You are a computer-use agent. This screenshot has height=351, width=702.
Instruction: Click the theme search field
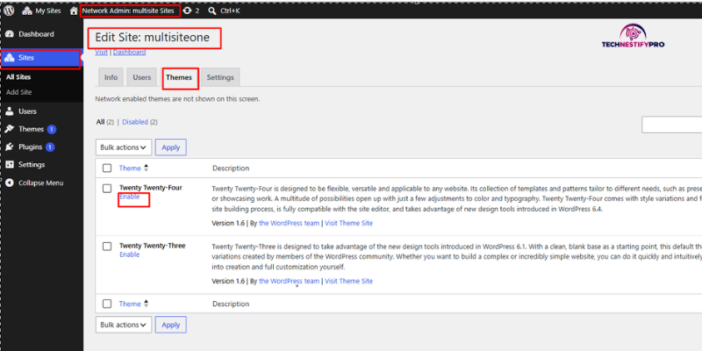click(x=671, y=125)
